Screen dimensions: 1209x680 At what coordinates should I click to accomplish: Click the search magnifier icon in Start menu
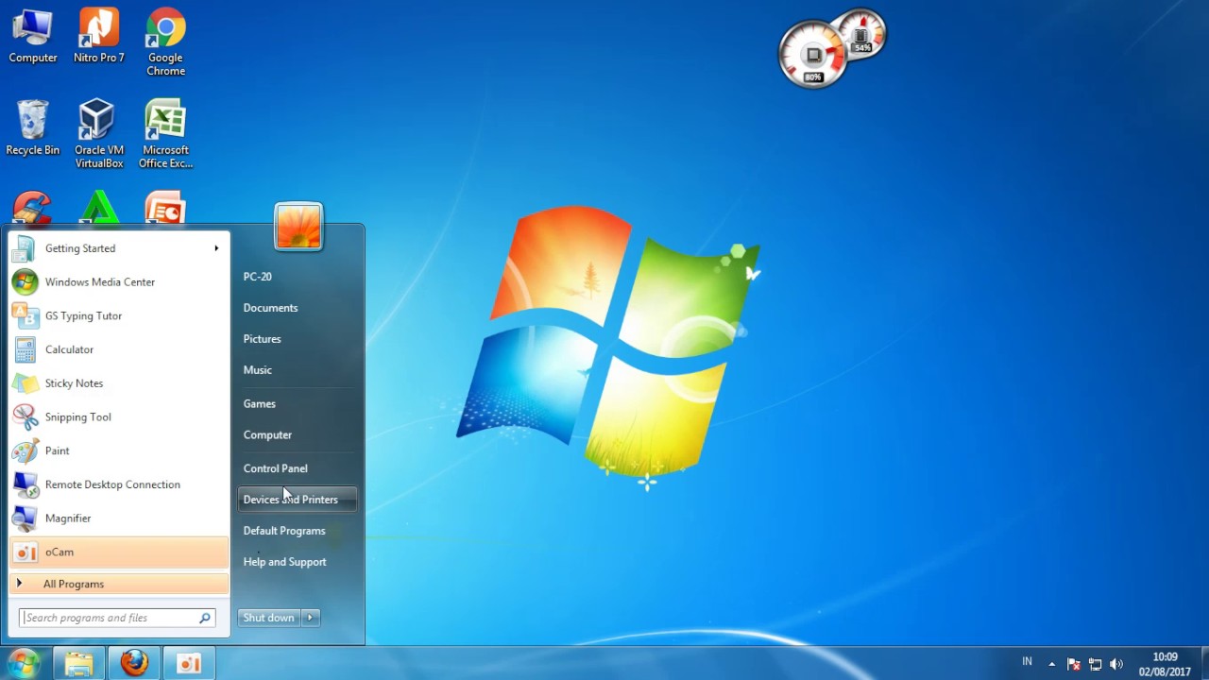click(x=204, y=618)
